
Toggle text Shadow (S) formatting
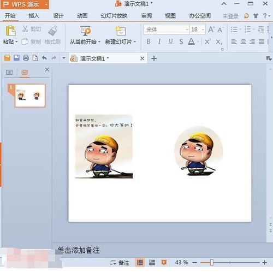pos(181,42)
